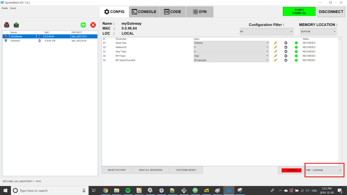Click the Parameter column header

pyautogui.click(x=121, y=39)
